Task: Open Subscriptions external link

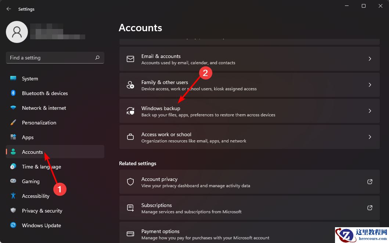Action: (370, 208)
